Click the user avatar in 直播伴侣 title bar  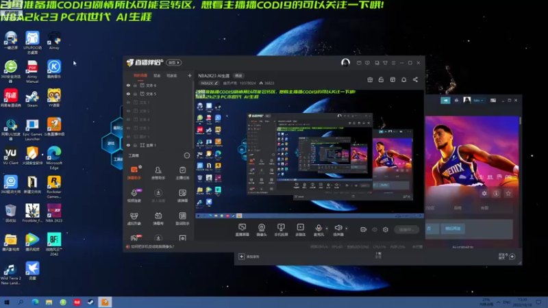tap(345, 62)
